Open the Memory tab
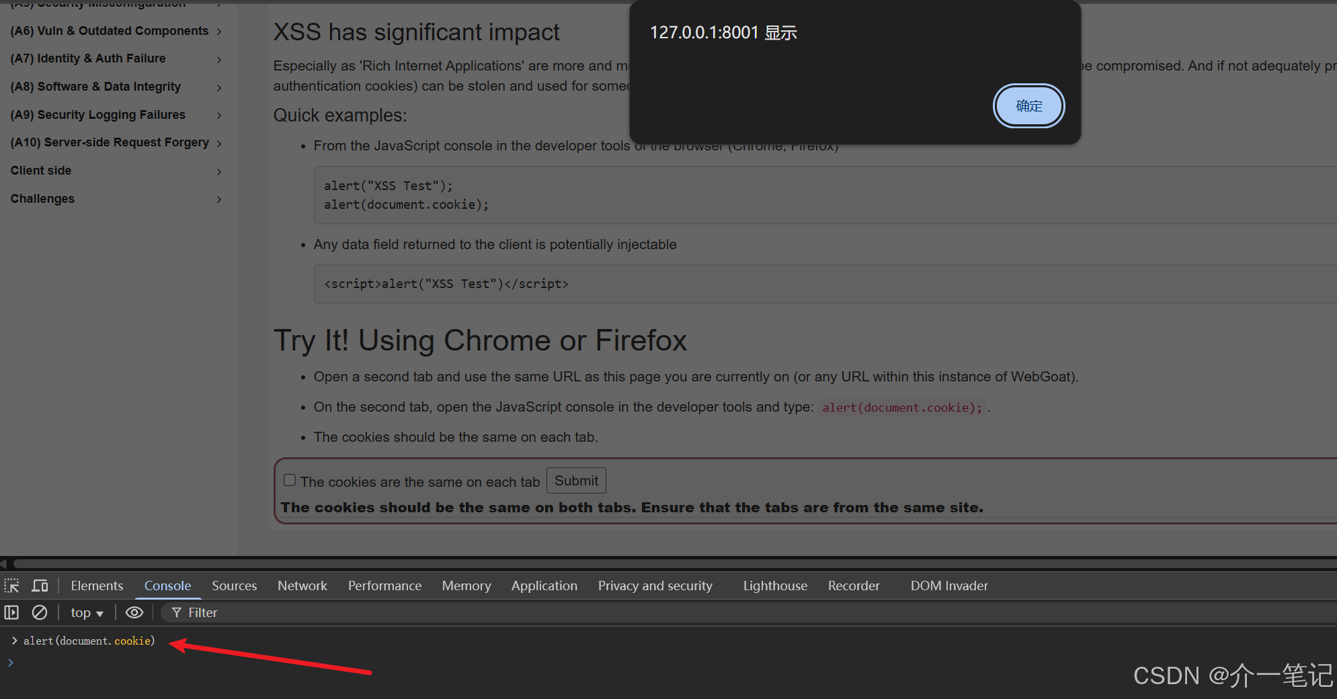The image size is (1337, 699). [467, 586]
